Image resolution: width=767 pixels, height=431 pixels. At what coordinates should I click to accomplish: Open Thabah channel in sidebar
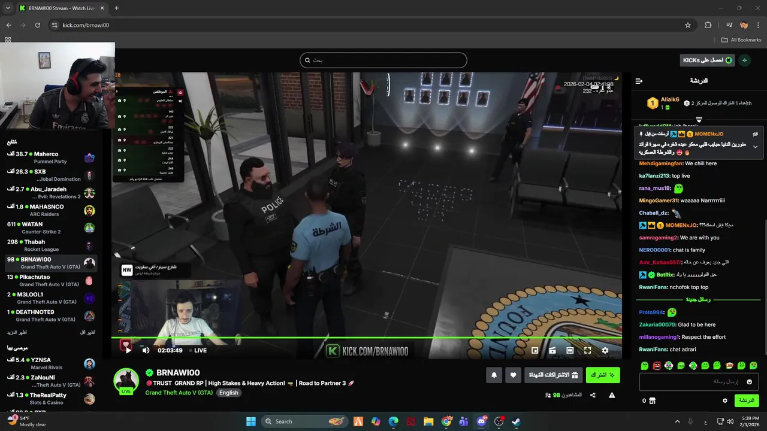(x=51, y=245)
